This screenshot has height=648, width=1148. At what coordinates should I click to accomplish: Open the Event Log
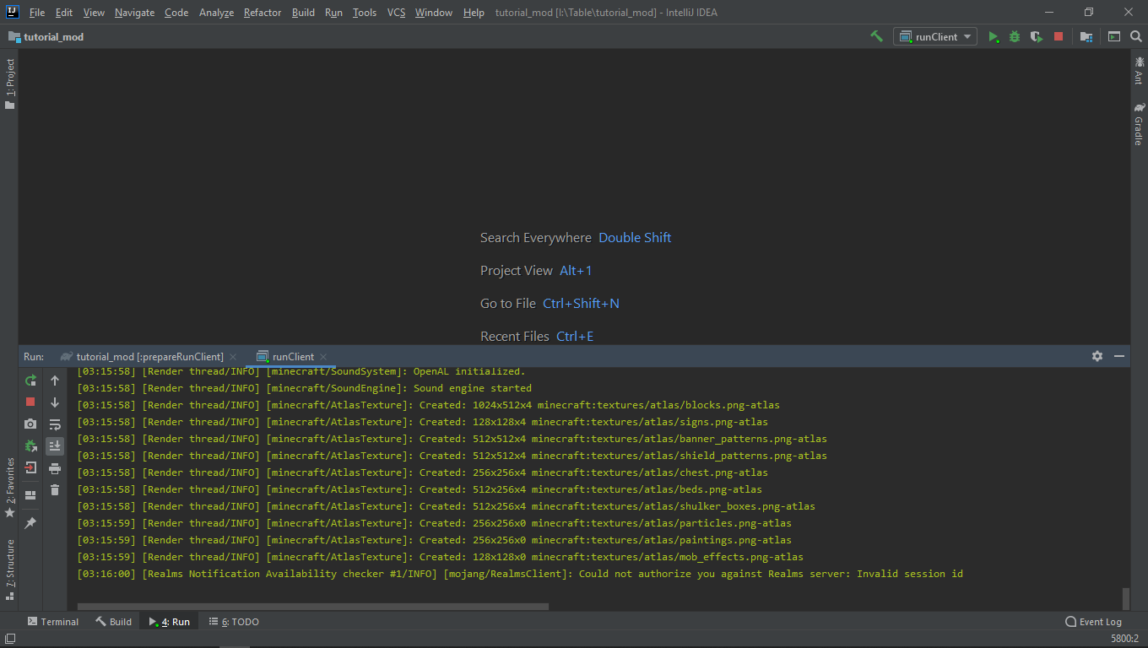pyautogui.click(x=1093, y=622)
